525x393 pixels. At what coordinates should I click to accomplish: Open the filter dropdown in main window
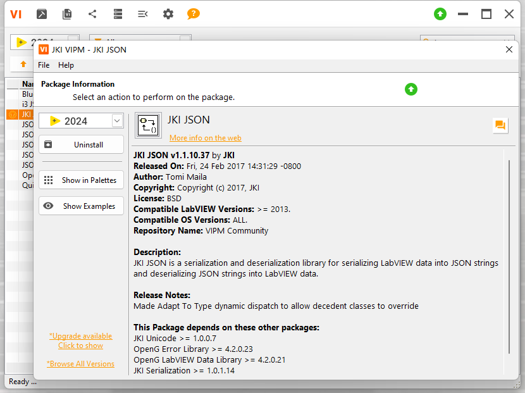pyautogui.click(x=185, y=37)
